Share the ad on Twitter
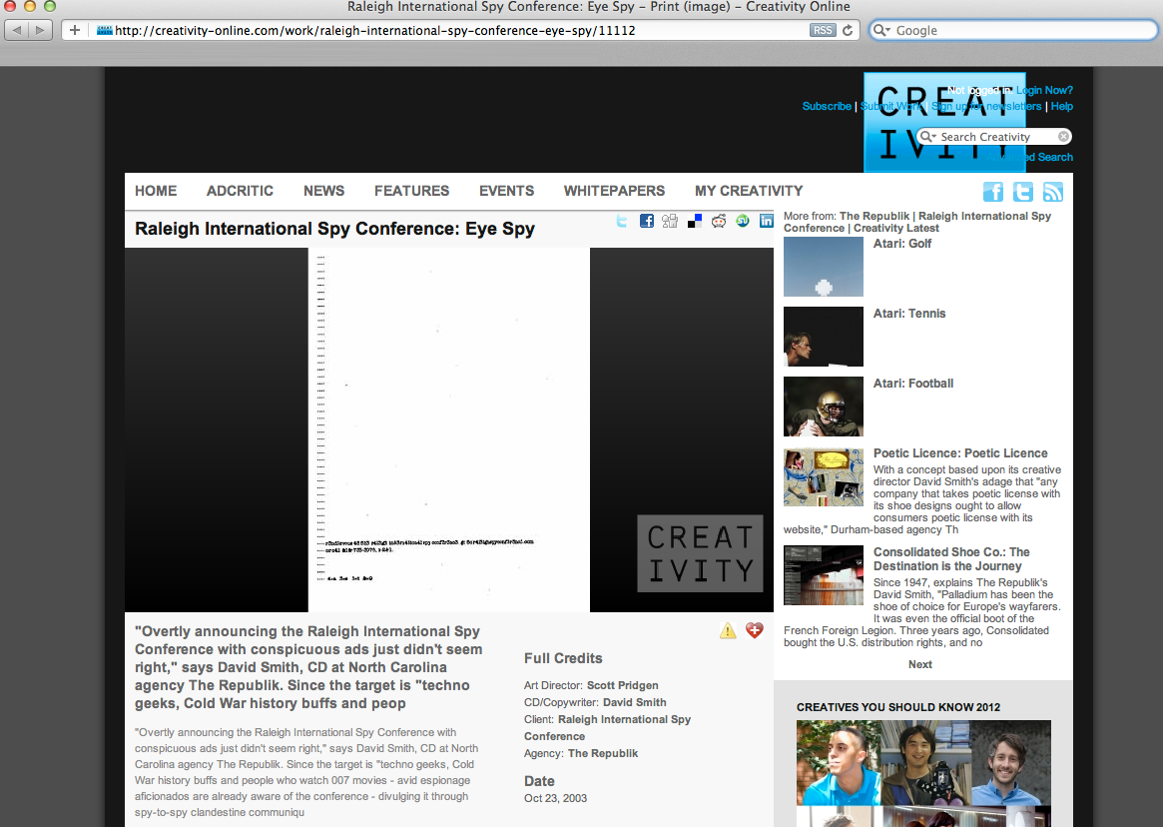The image size is (1163, 827). pos(622,221)
